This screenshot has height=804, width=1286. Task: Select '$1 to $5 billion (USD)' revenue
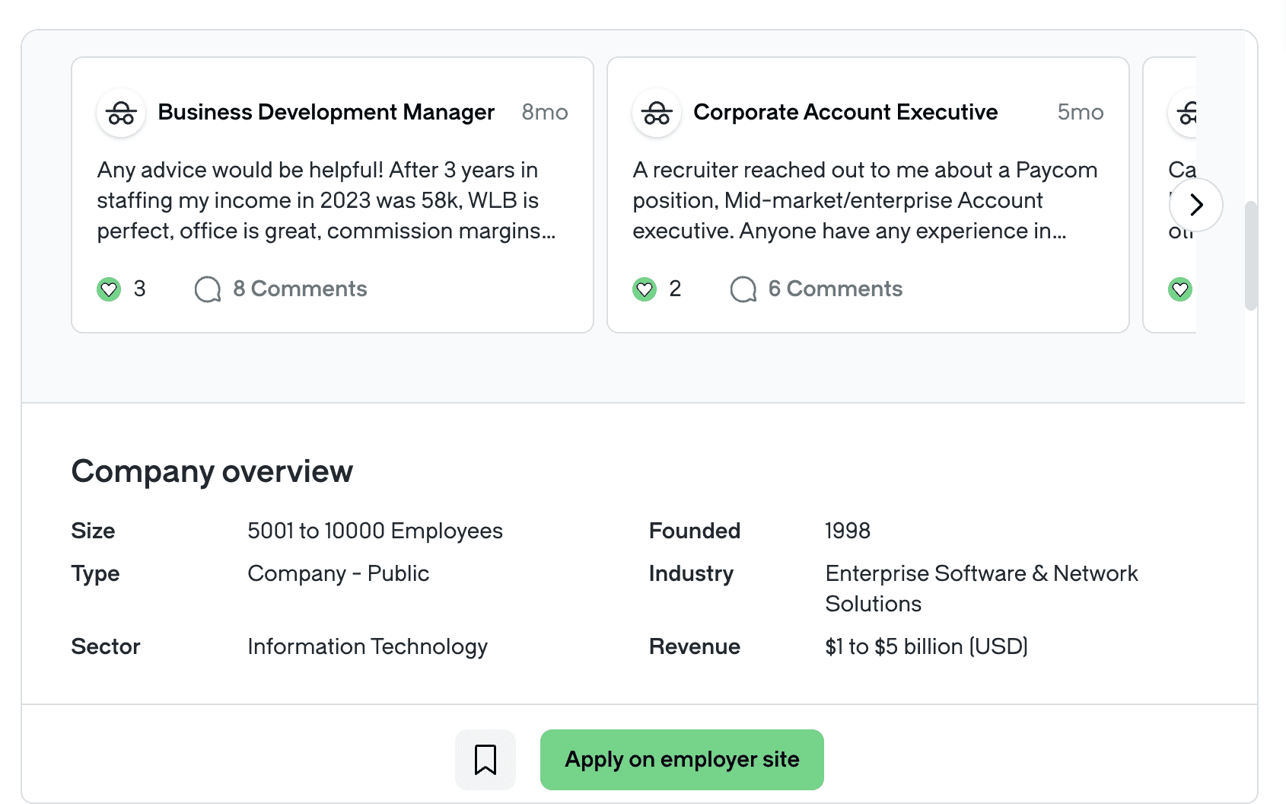pos(927,646)
